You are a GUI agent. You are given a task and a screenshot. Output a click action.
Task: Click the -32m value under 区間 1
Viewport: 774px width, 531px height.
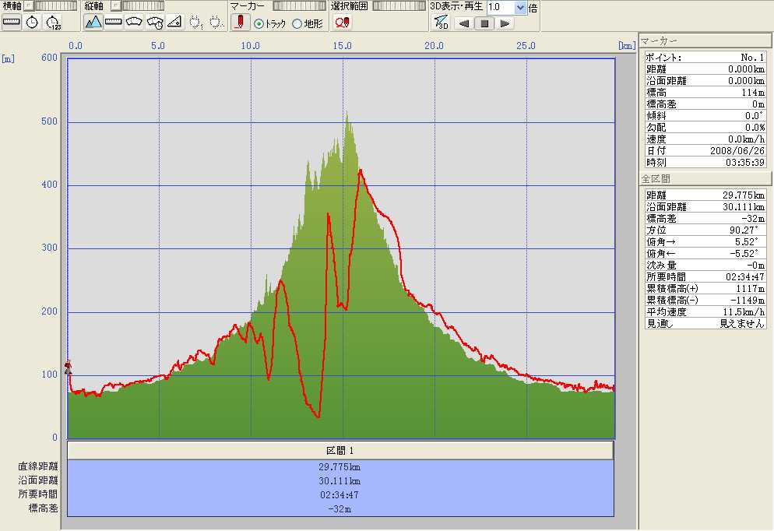[340, 508]
